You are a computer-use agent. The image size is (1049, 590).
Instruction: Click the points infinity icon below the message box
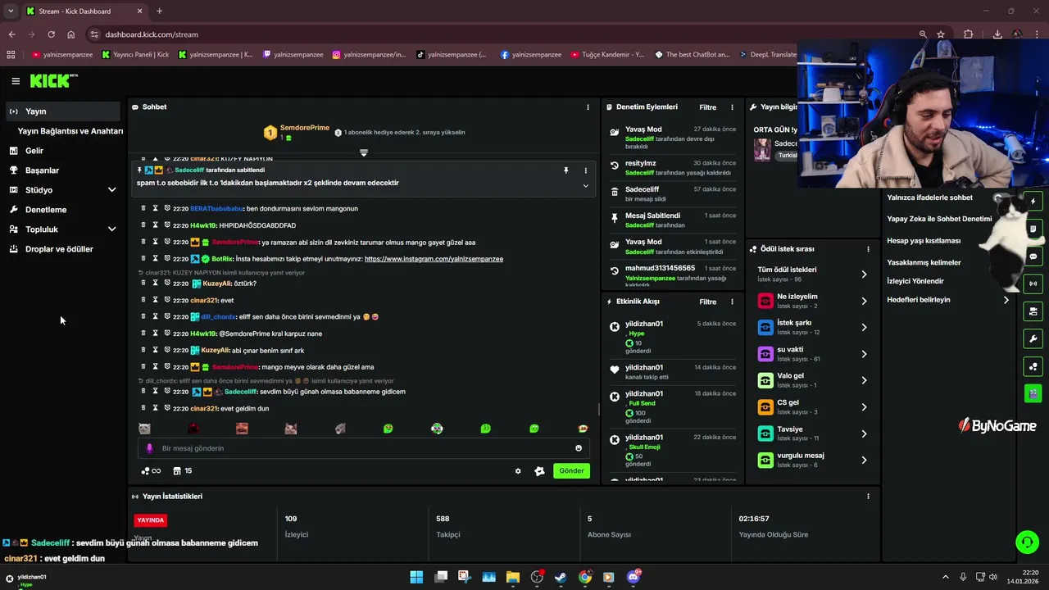tap(151, 471)
